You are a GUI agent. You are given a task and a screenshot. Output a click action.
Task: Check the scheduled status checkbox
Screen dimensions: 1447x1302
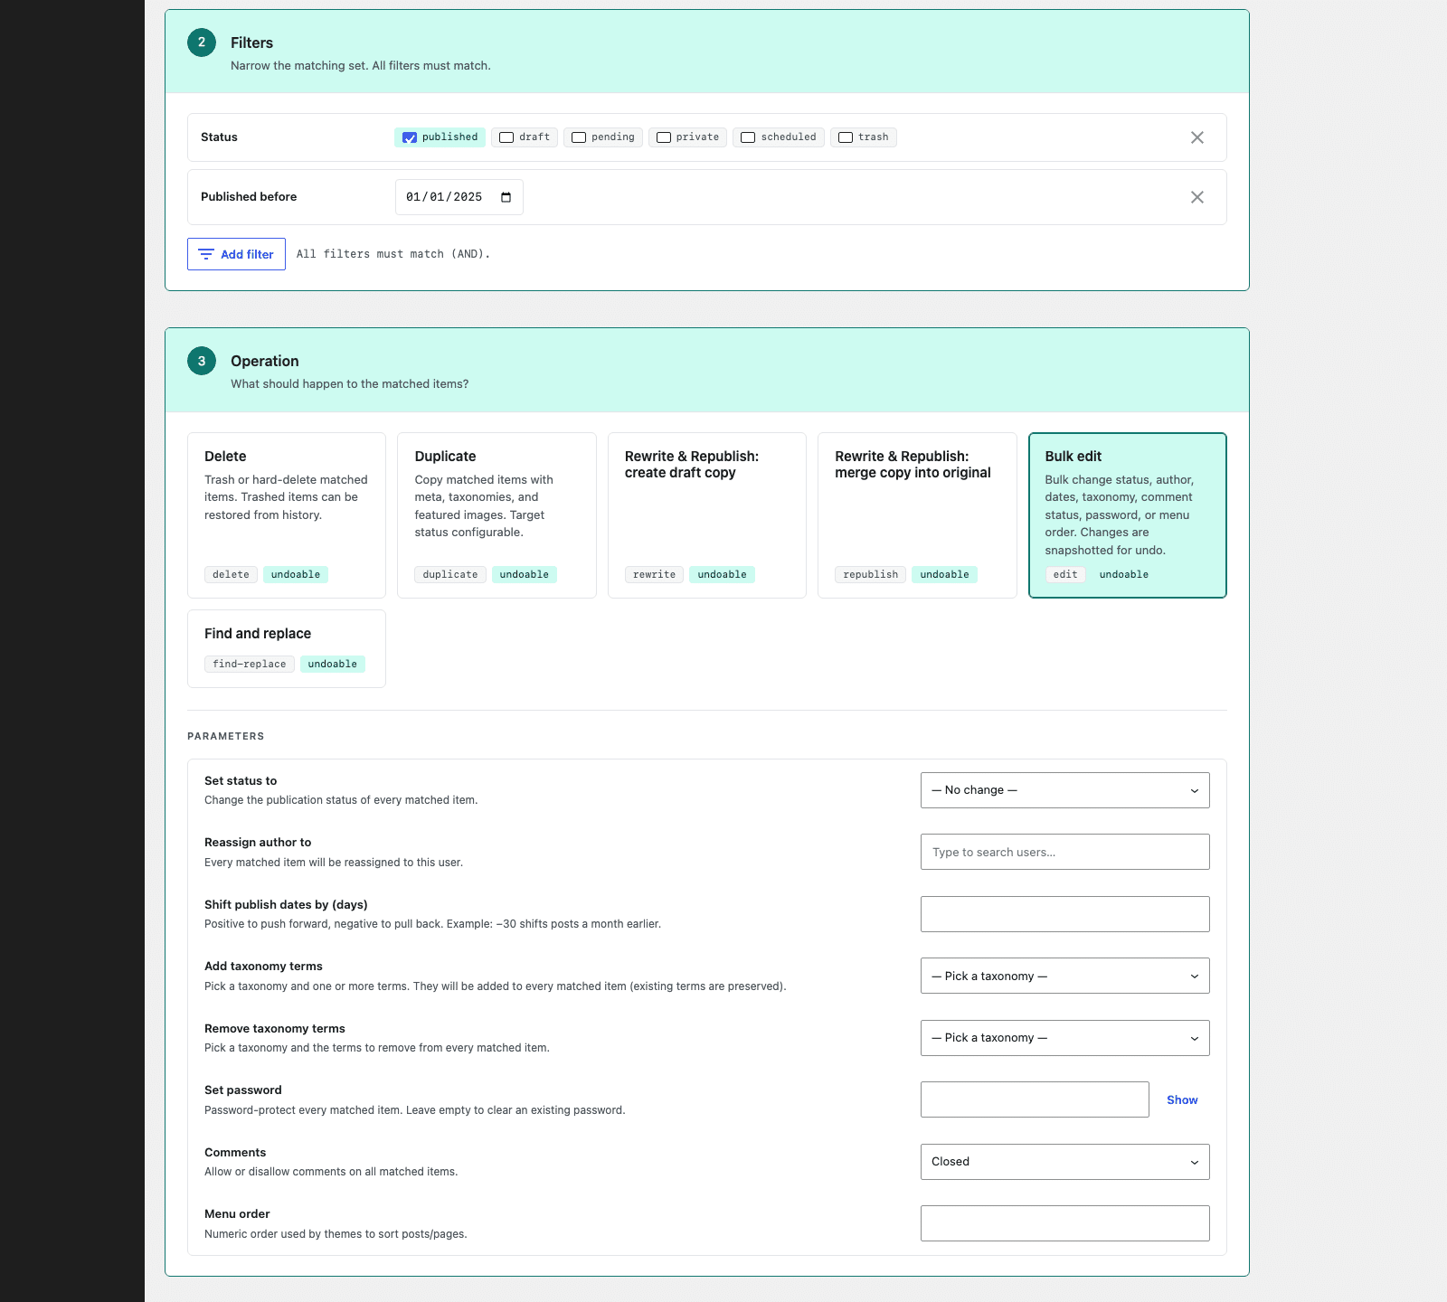748,137
